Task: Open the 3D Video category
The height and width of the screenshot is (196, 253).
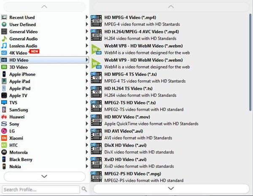Action: [x=45, y=67]
